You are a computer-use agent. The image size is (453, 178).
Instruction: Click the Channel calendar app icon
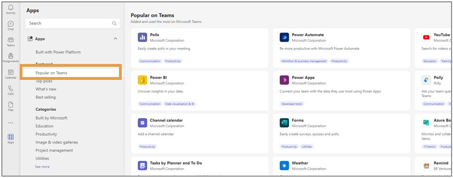[x=142, y=123]
